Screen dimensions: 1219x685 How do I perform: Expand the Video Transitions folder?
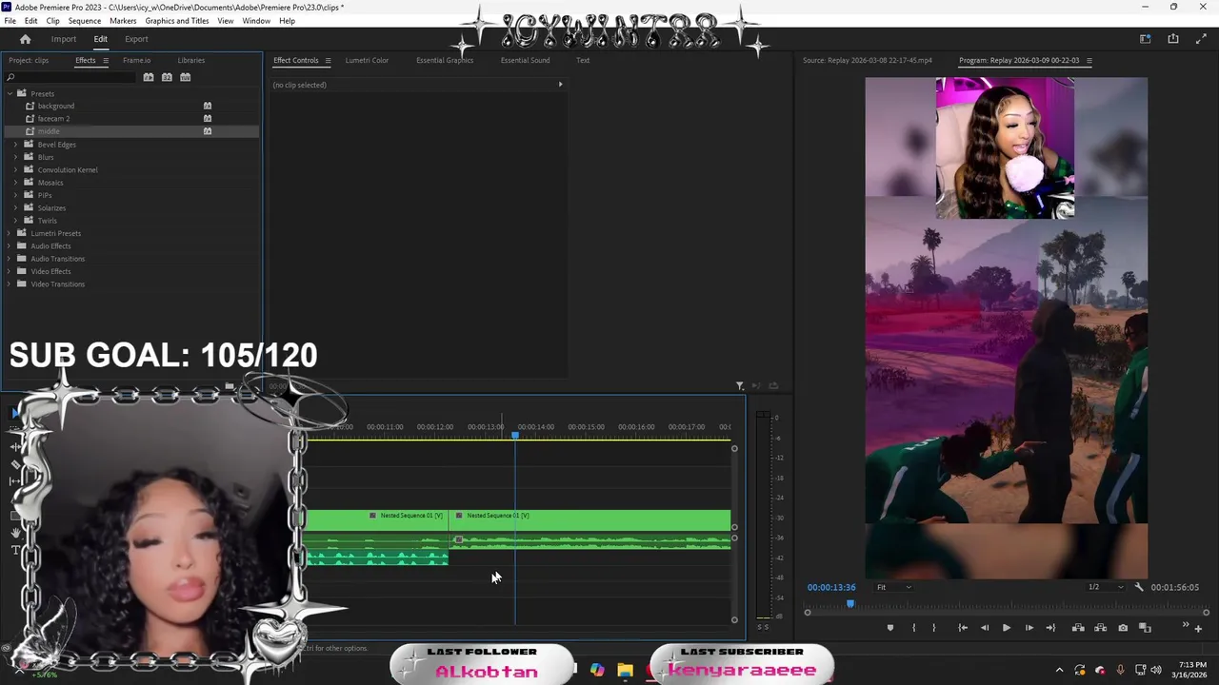(10, 284)
